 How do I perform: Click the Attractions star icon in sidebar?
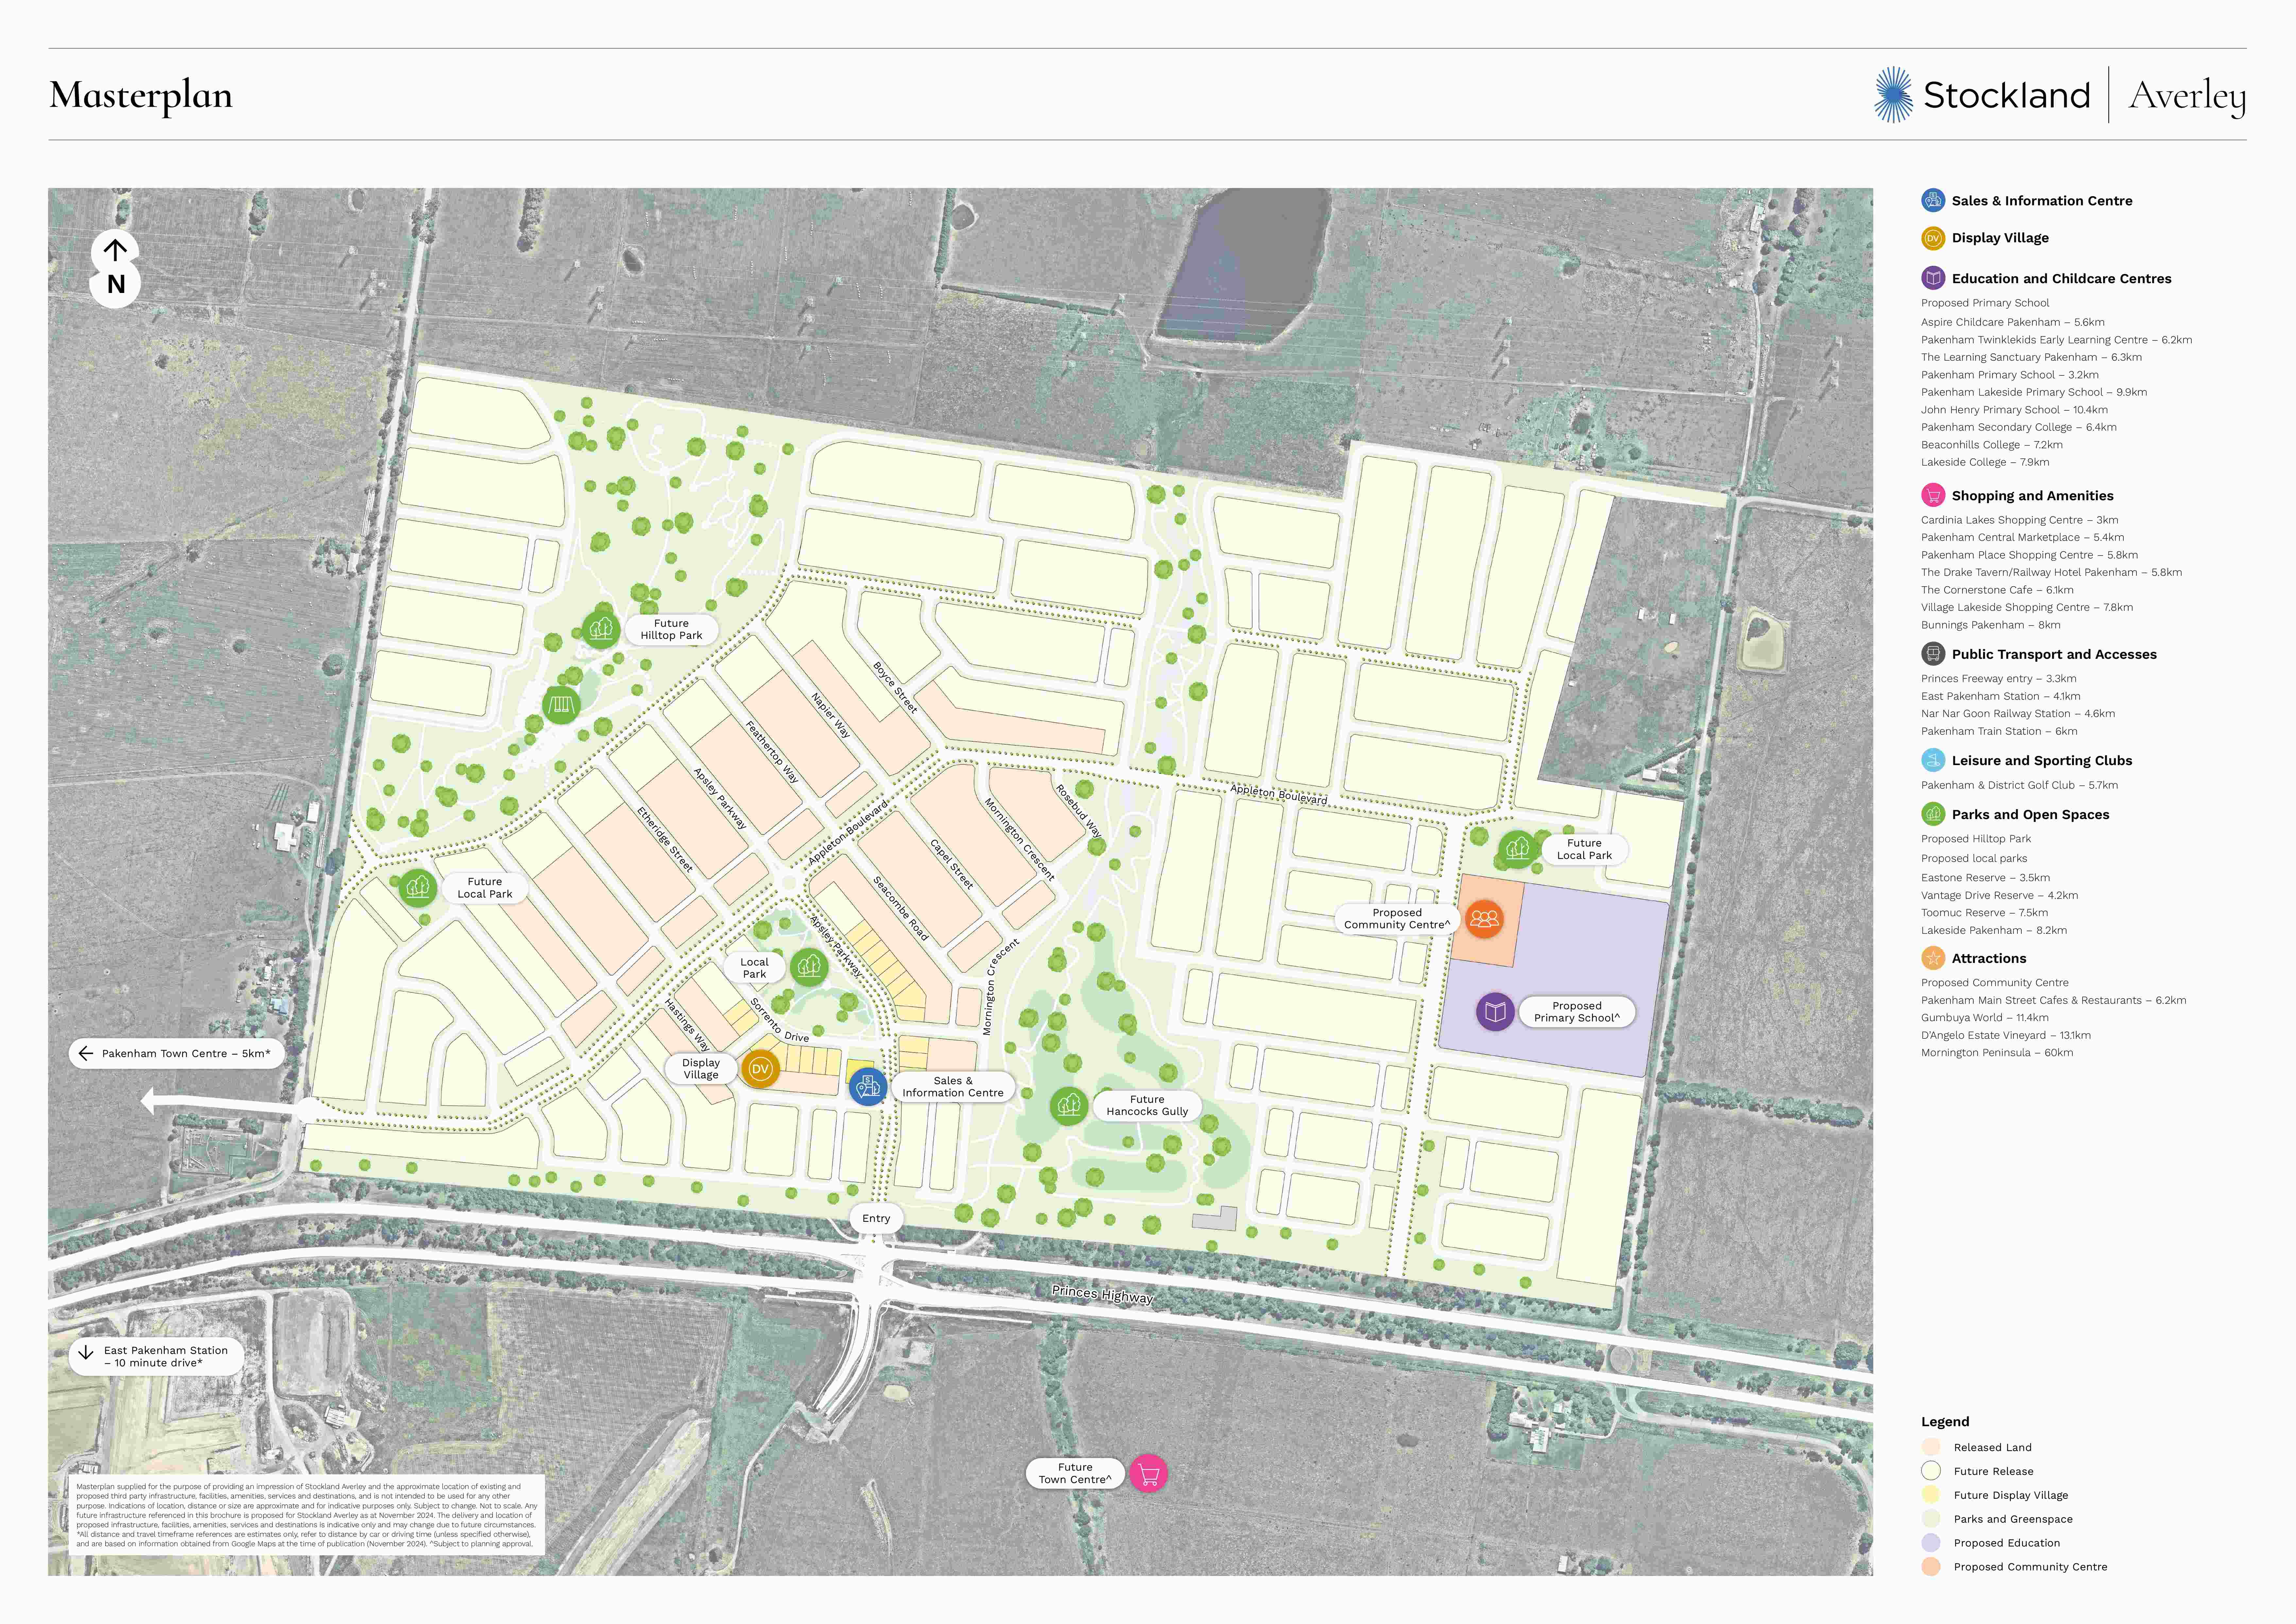[x=1933, y=958]
